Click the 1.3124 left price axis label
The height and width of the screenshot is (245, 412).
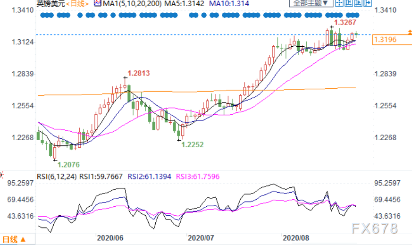tap(23, 42)
